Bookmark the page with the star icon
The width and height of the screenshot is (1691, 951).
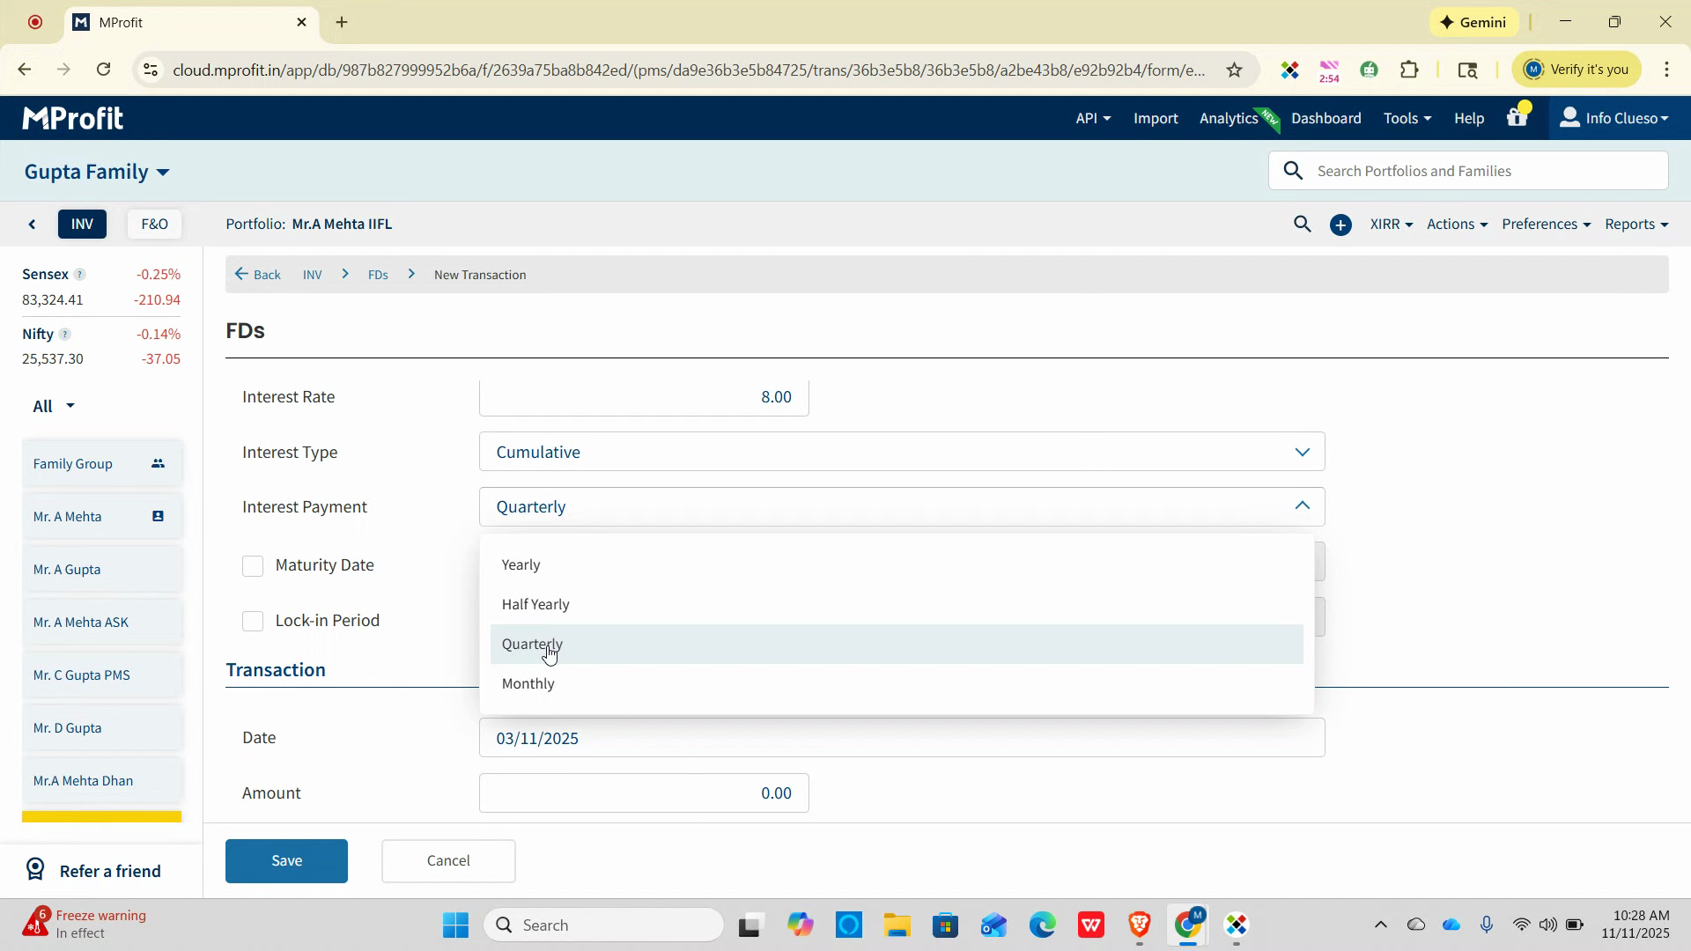(x=1234, y=70)
